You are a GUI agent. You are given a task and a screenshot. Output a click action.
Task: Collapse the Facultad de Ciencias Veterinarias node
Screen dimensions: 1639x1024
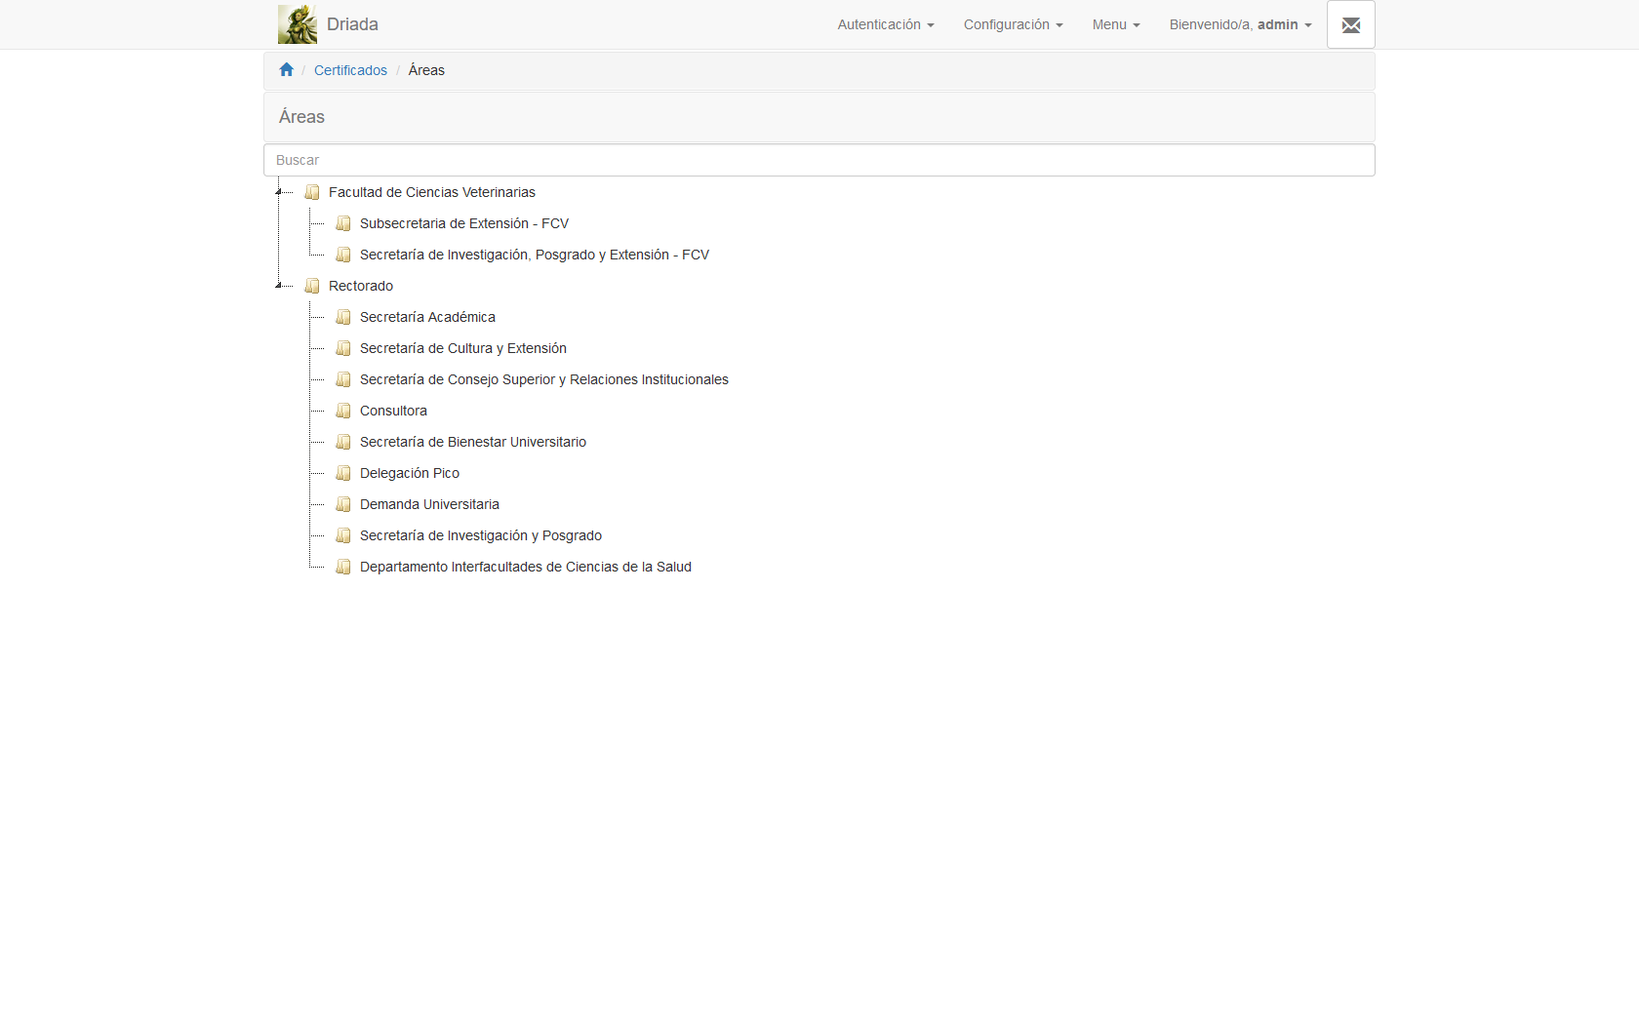pyautogui.click(x=279, y=193)
